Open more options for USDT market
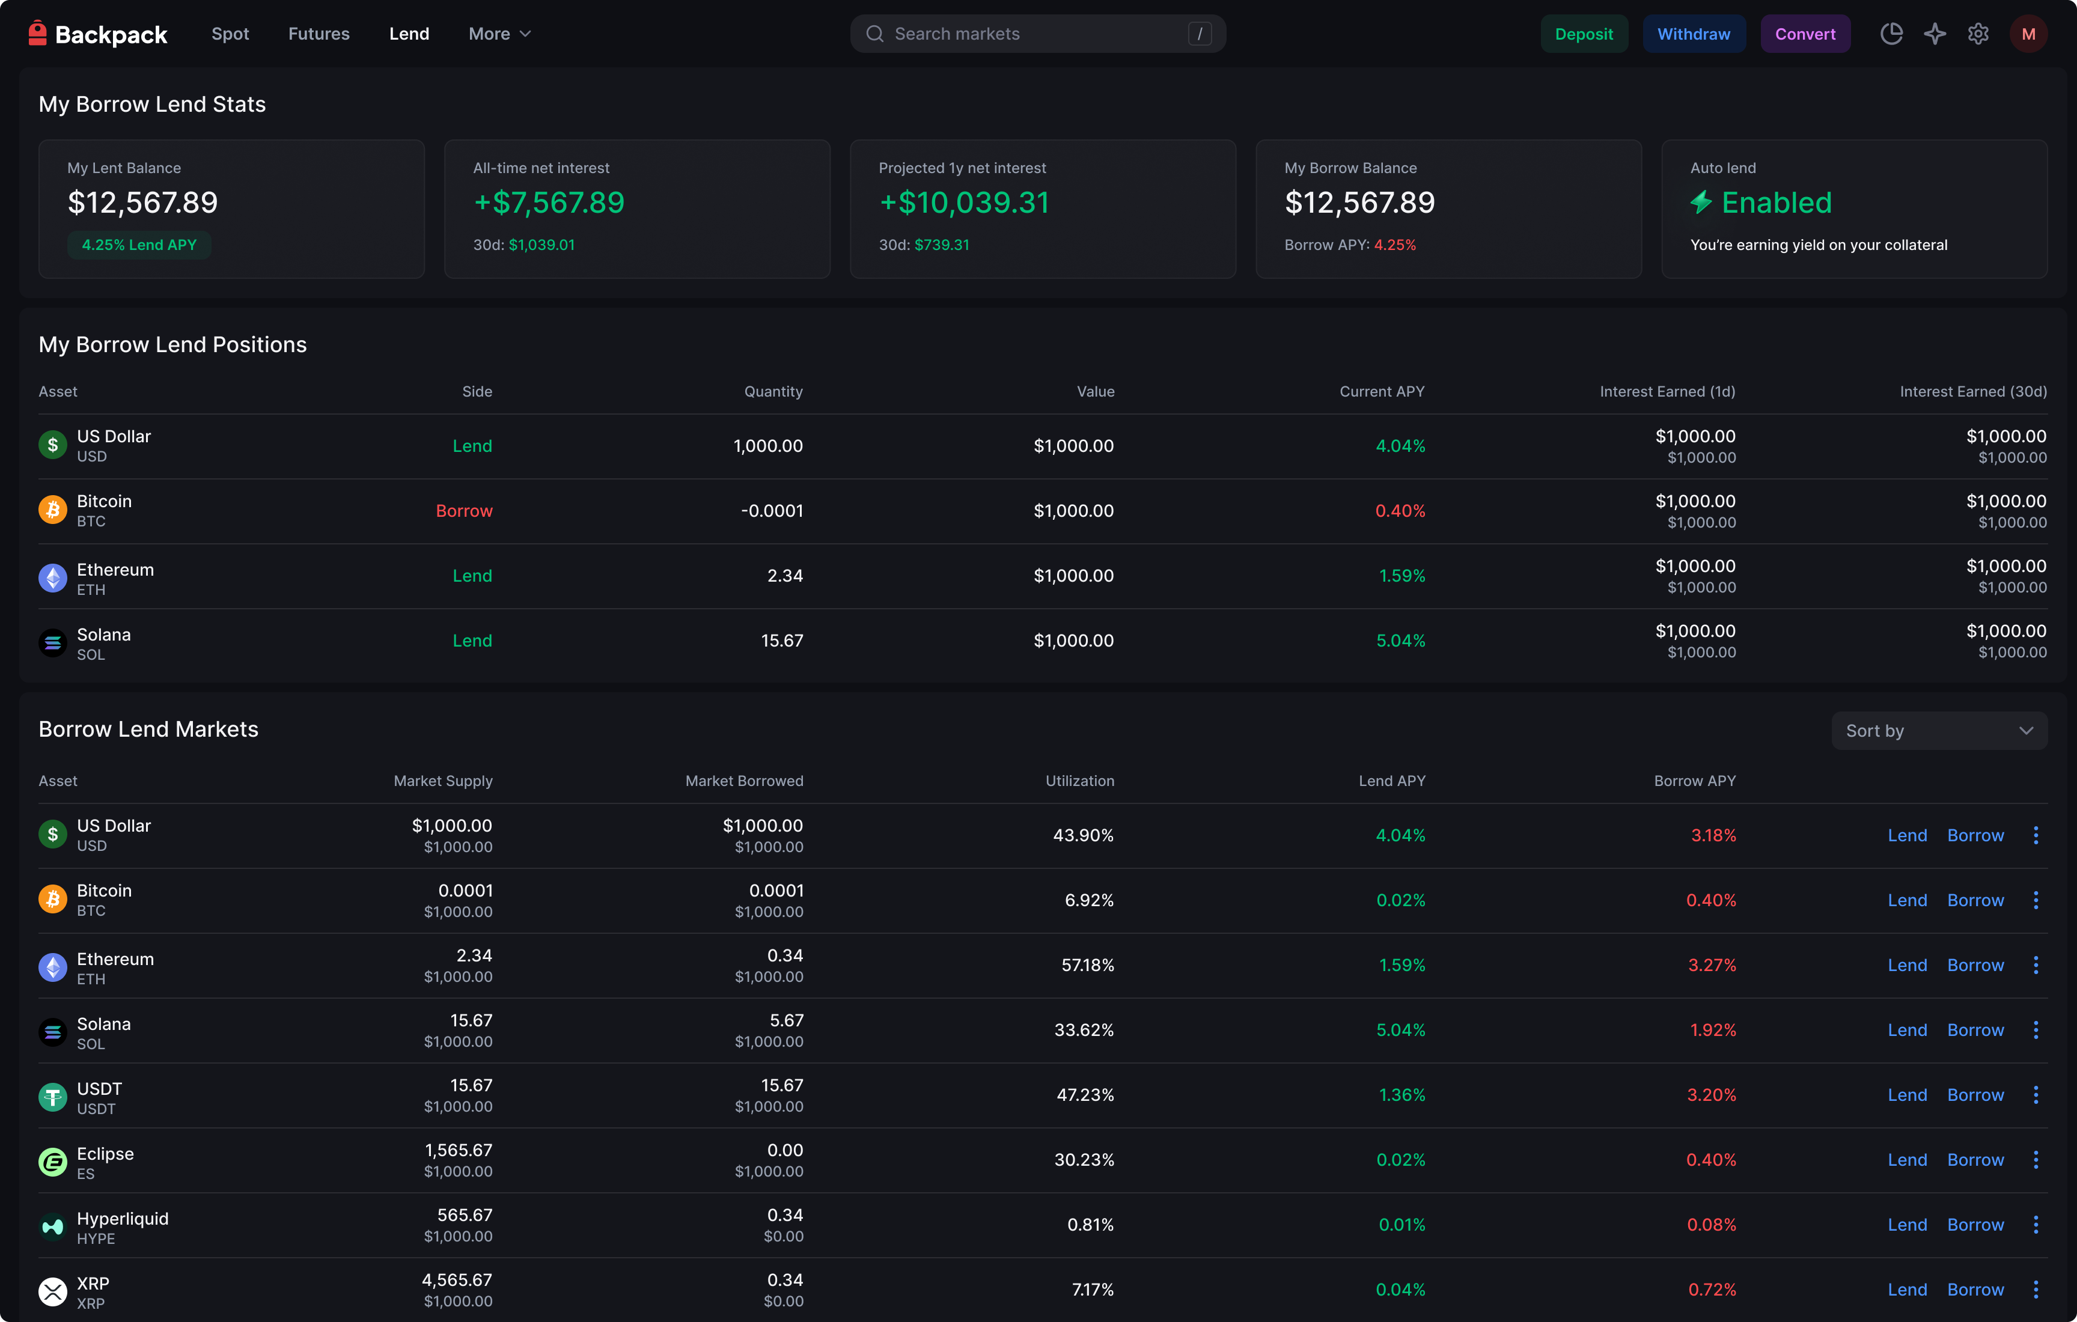The width and height of the screenshot is (2077, 1322). pos(2036,1094)
